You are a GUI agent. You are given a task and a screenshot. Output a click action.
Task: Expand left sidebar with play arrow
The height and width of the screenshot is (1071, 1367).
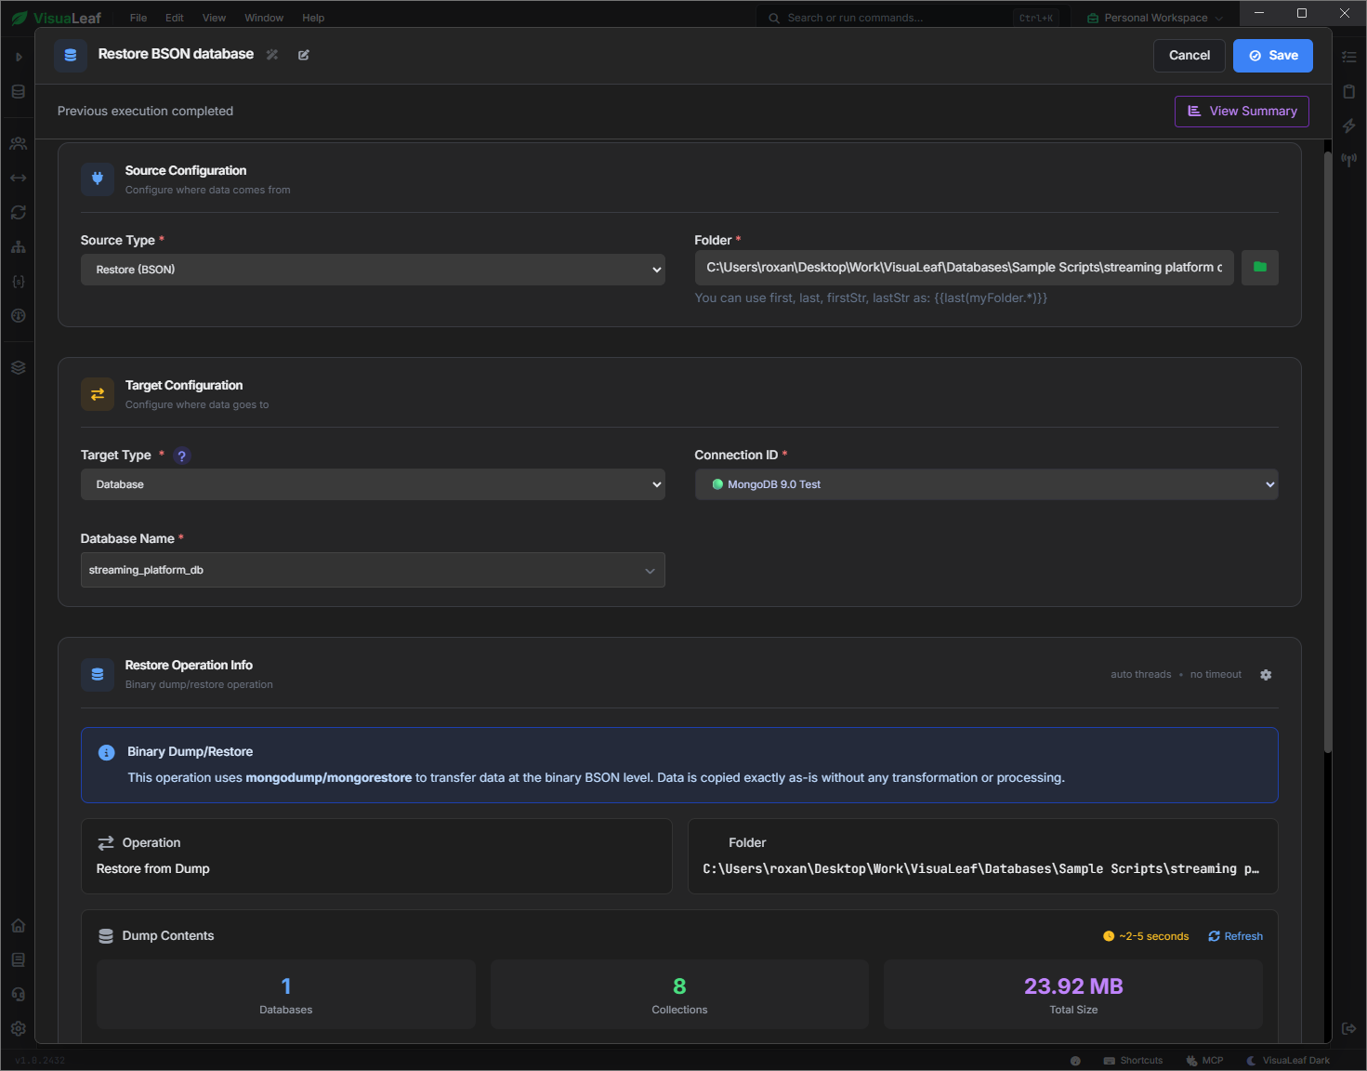point(18,57)
